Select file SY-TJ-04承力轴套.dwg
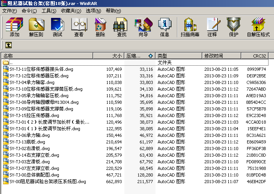 click(32, 82)
